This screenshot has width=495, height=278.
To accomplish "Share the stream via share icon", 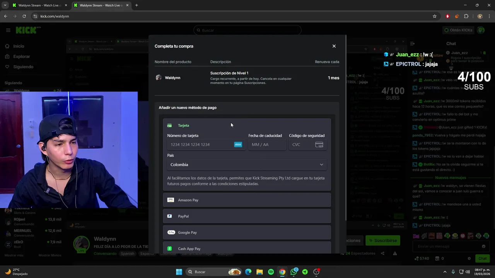I will click(x=382, y=253).
